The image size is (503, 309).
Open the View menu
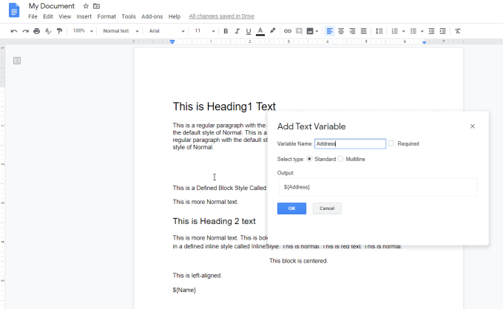point(64,16)
